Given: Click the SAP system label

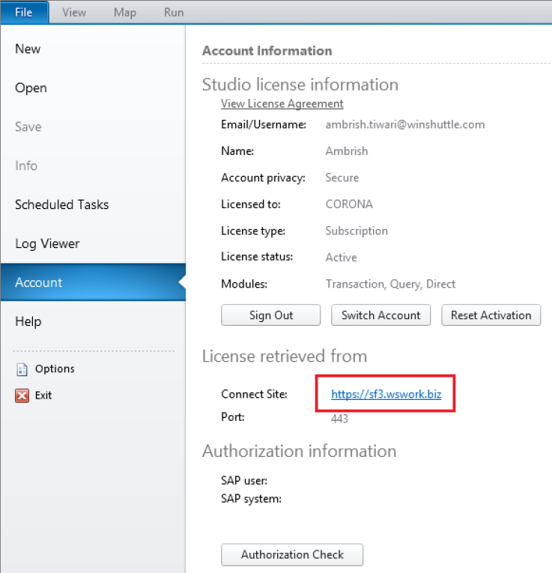Looking at the screenshot, I should [252, 499].
